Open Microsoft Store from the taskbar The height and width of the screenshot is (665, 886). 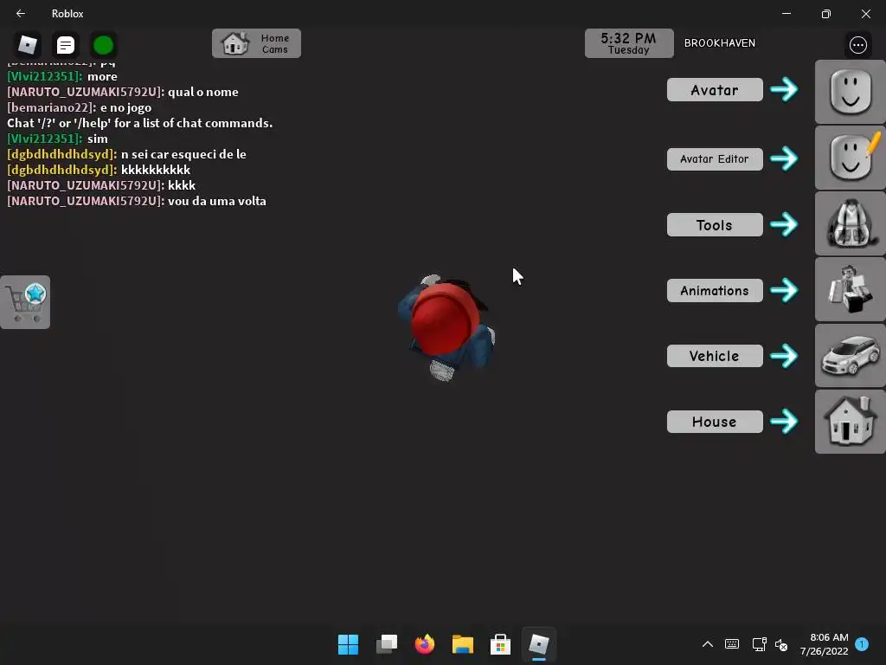point(500,644)
